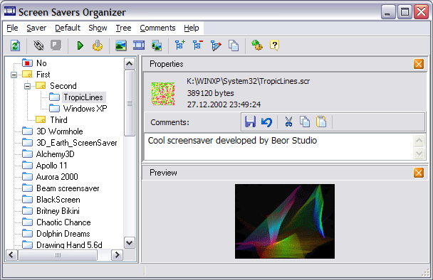This screenshot has width=433, height=280.
Task: Click the red square No screensaver icon
Action: (27, 63)
